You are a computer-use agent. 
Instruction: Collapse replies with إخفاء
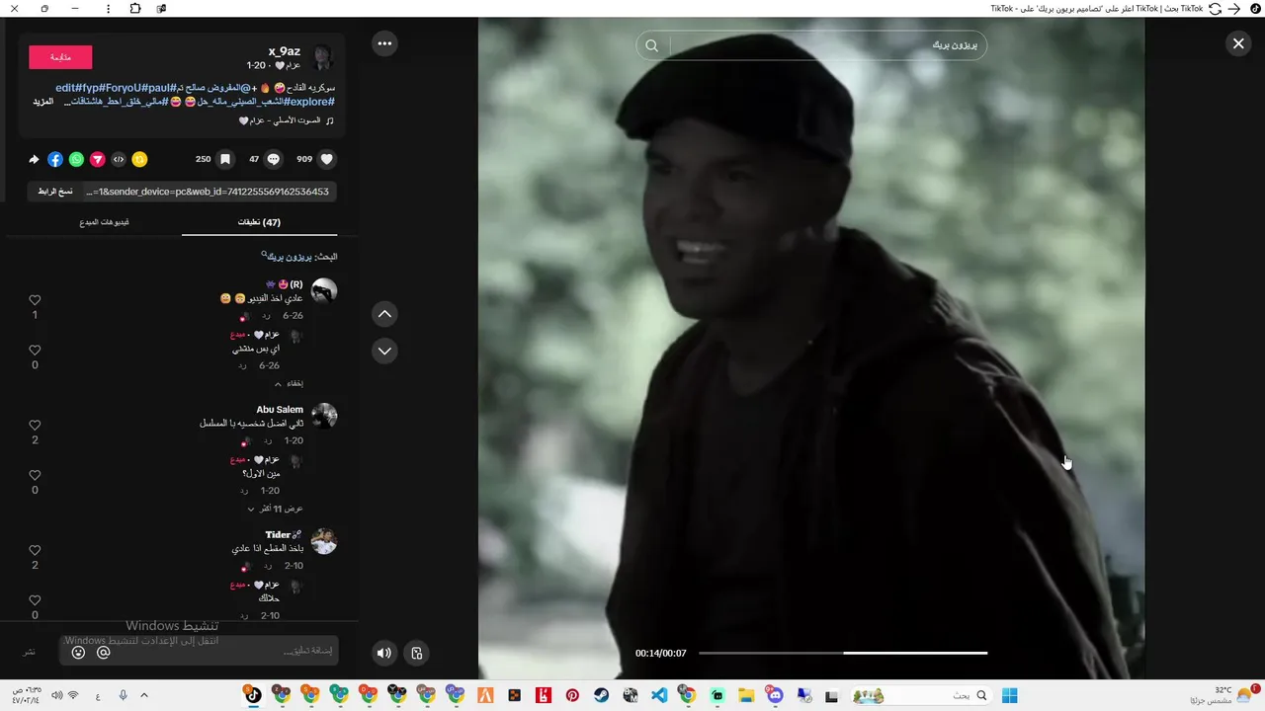289,383
